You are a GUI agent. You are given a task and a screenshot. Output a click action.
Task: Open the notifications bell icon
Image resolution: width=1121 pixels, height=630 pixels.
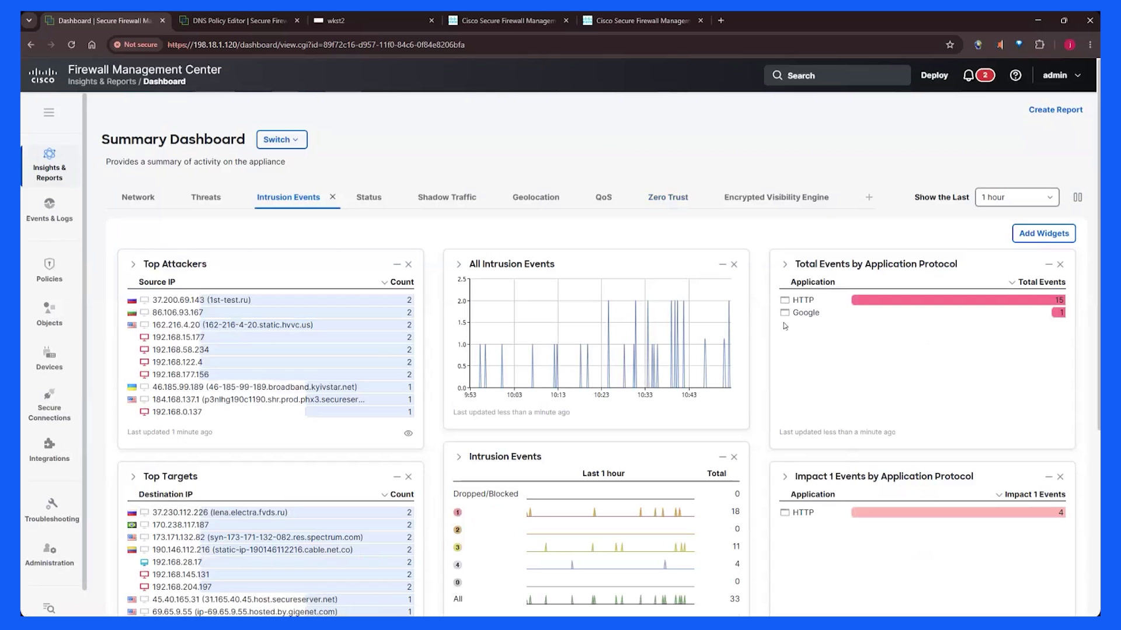(x=969, y=75)
